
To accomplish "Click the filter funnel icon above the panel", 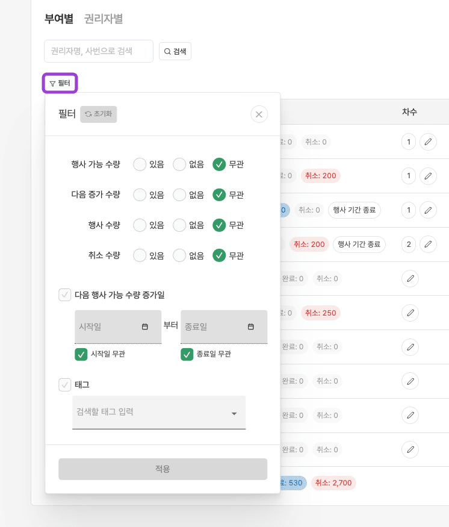I will click(x=51, y=83).
